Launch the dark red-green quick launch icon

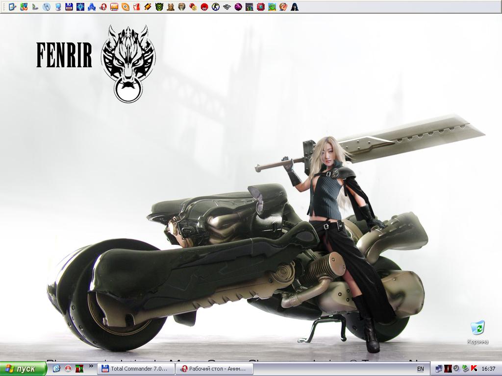point(79,369)
